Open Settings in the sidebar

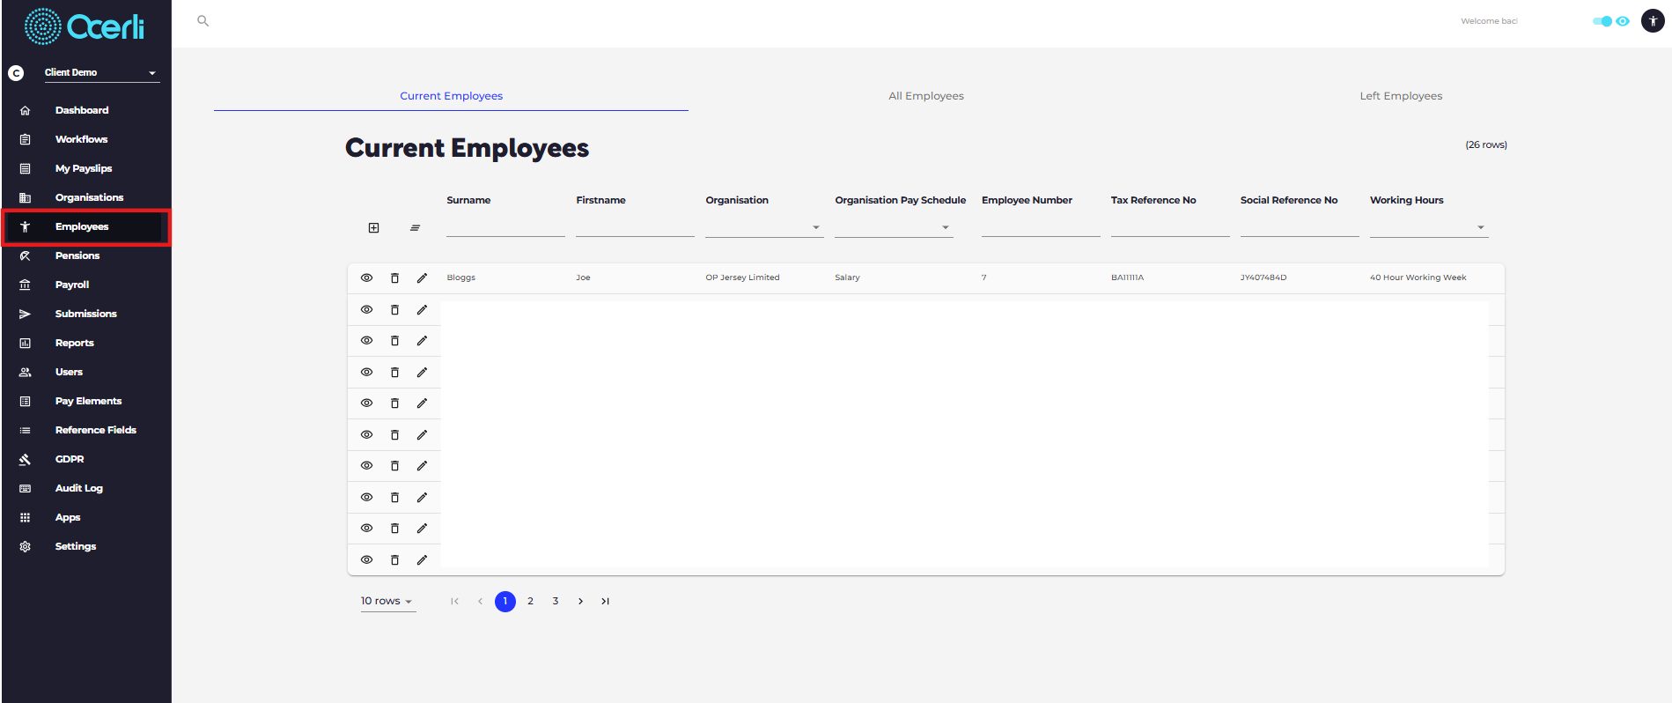76,546
